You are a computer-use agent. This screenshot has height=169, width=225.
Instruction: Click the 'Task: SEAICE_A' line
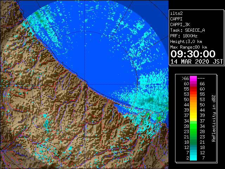[187, 30]
